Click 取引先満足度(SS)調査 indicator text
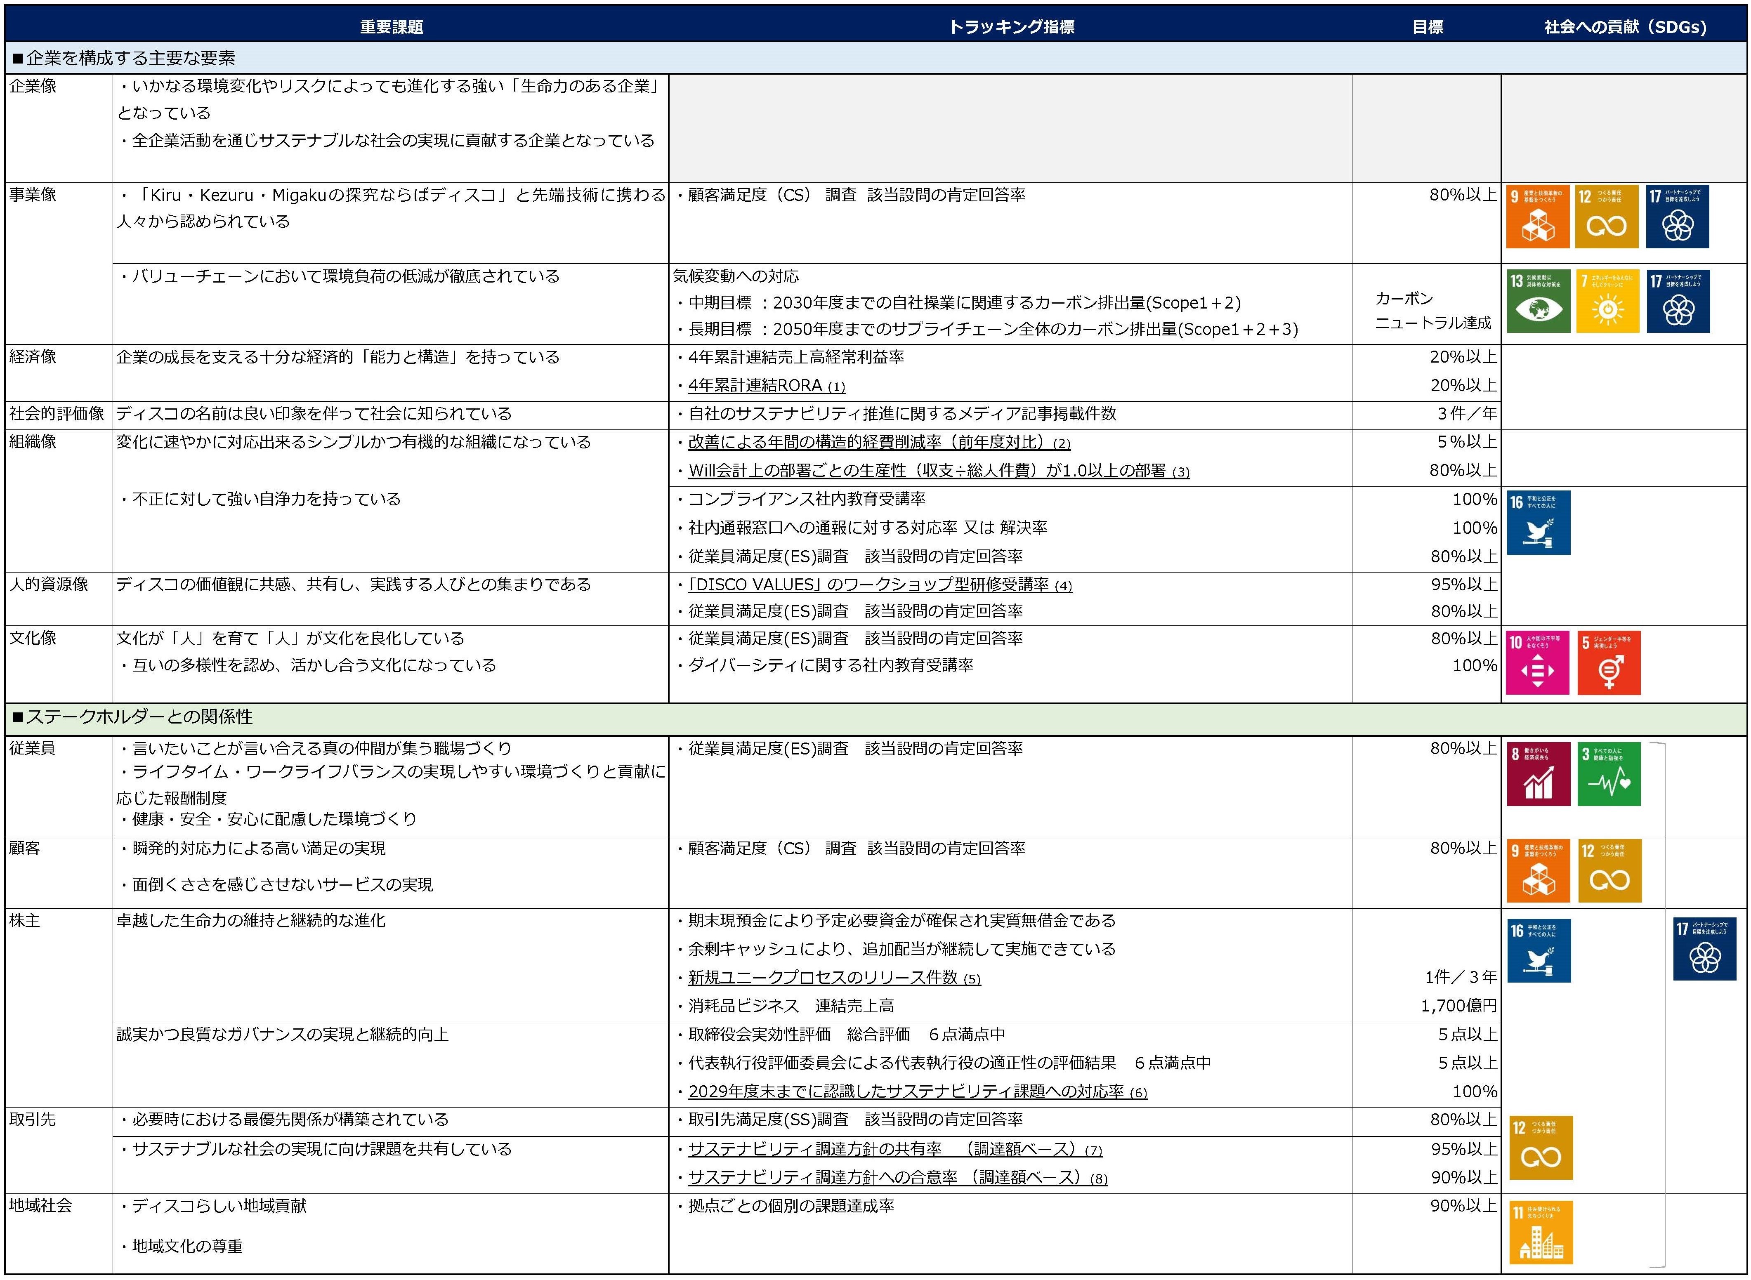 click(x=855, y=1120)
